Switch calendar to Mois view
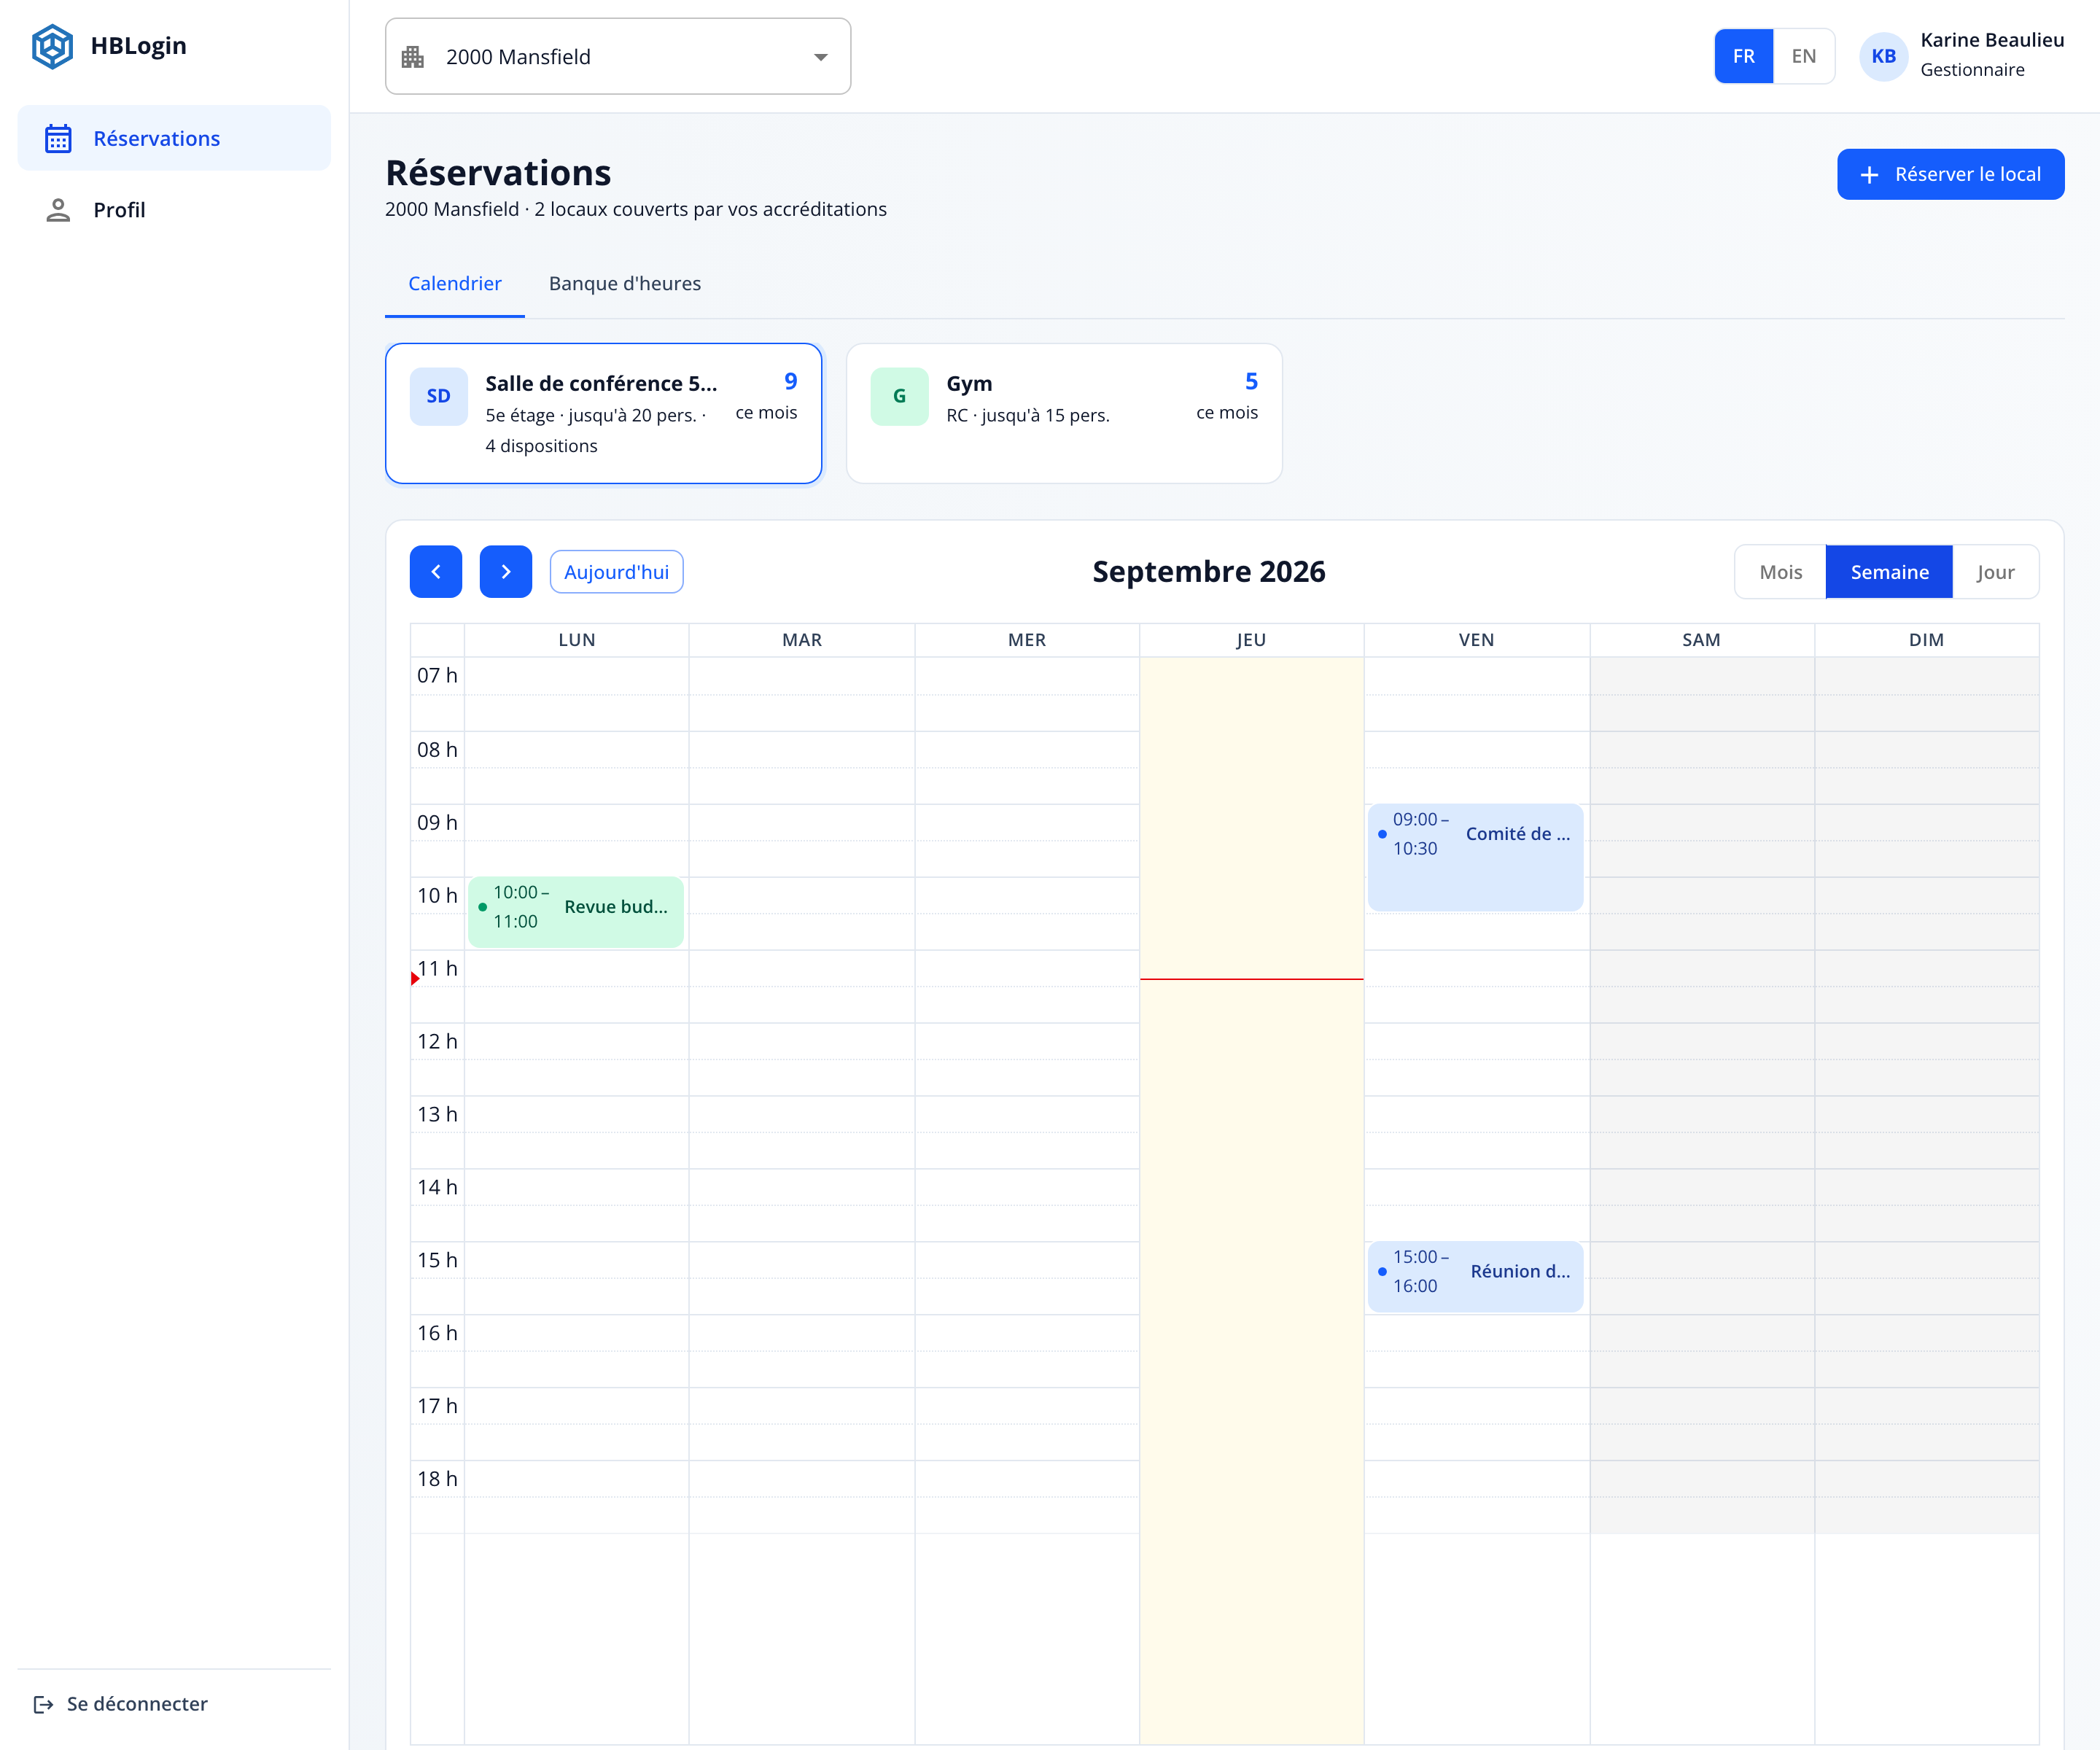This screenshot has width=2100, height=1750. click(1780, 572)
